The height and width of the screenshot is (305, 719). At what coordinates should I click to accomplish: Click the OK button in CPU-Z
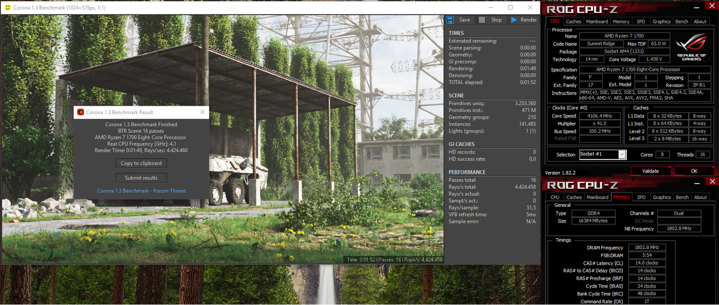694,171
